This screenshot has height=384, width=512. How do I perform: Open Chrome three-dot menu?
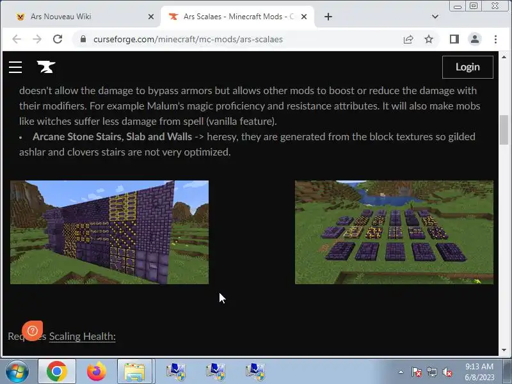495,39
